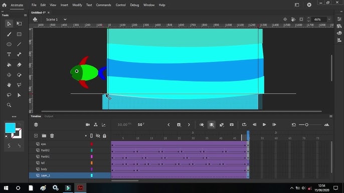Open the fill color swatch
The width and height of the screenshot is (344, 193).
[x=10, y=128]
